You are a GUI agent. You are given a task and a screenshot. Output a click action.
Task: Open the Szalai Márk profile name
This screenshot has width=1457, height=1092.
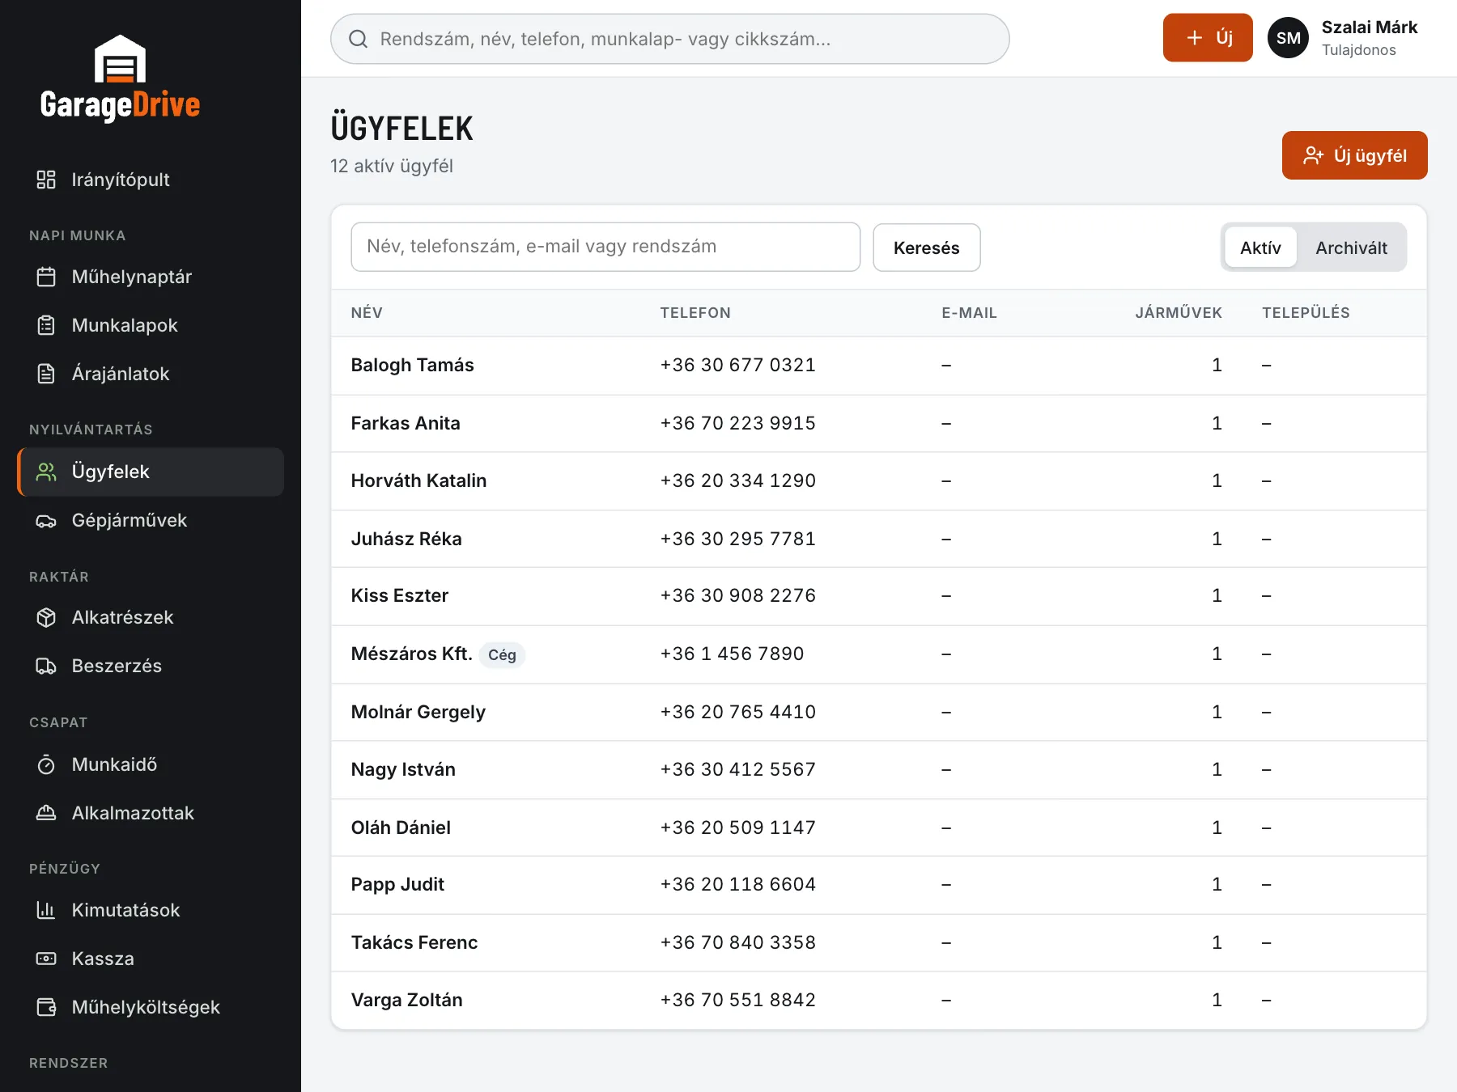coord(1369,28)
